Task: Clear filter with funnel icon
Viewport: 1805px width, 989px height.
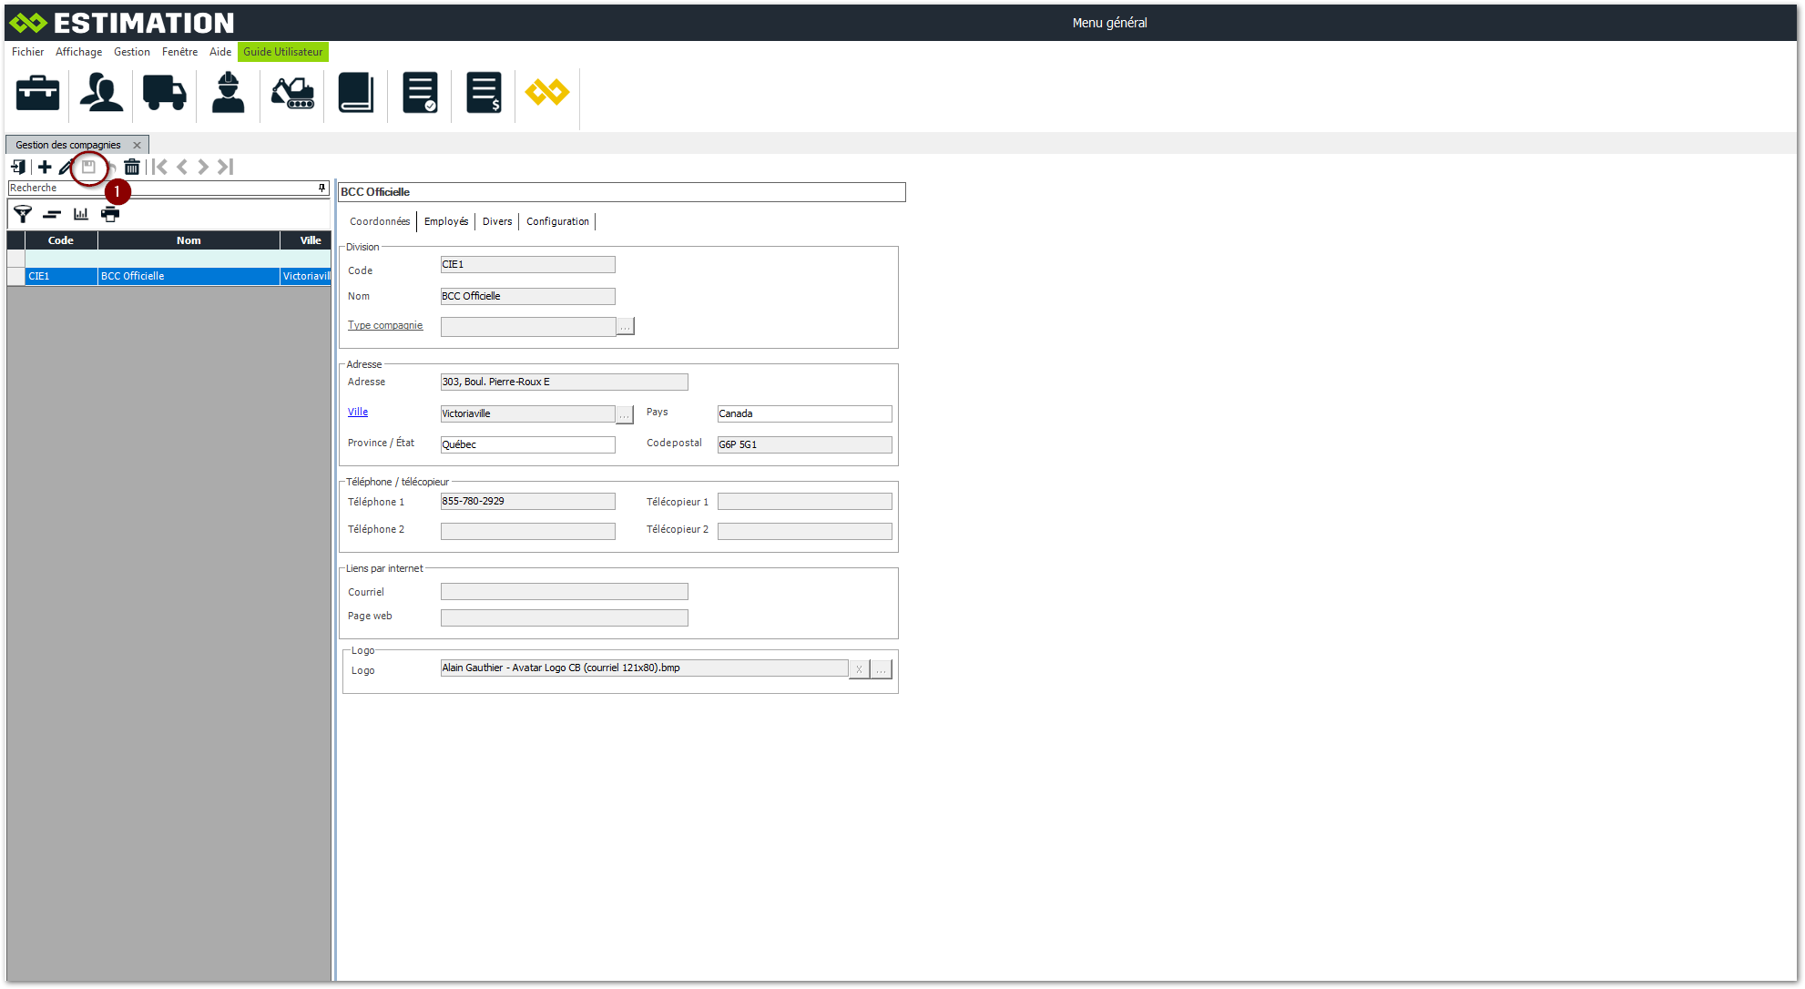Action: click(23, 214)
